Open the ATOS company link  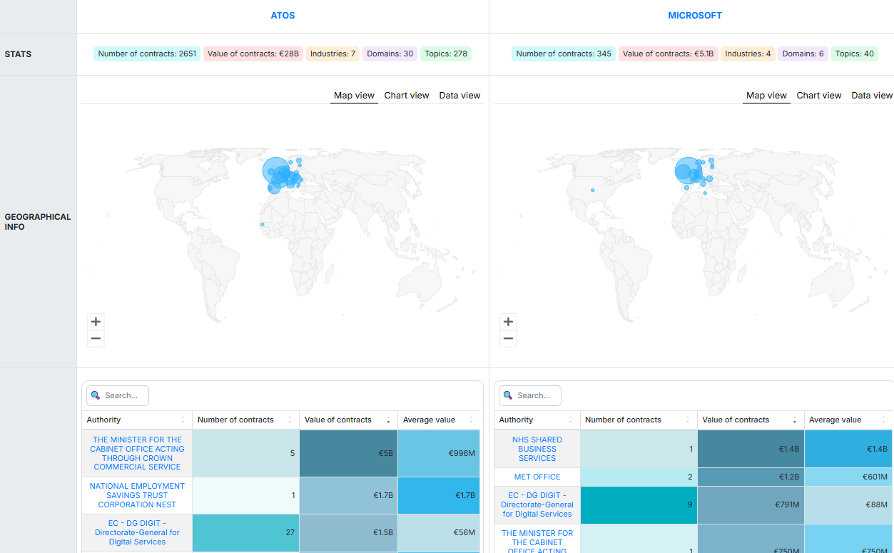click(x=283, y=16)
